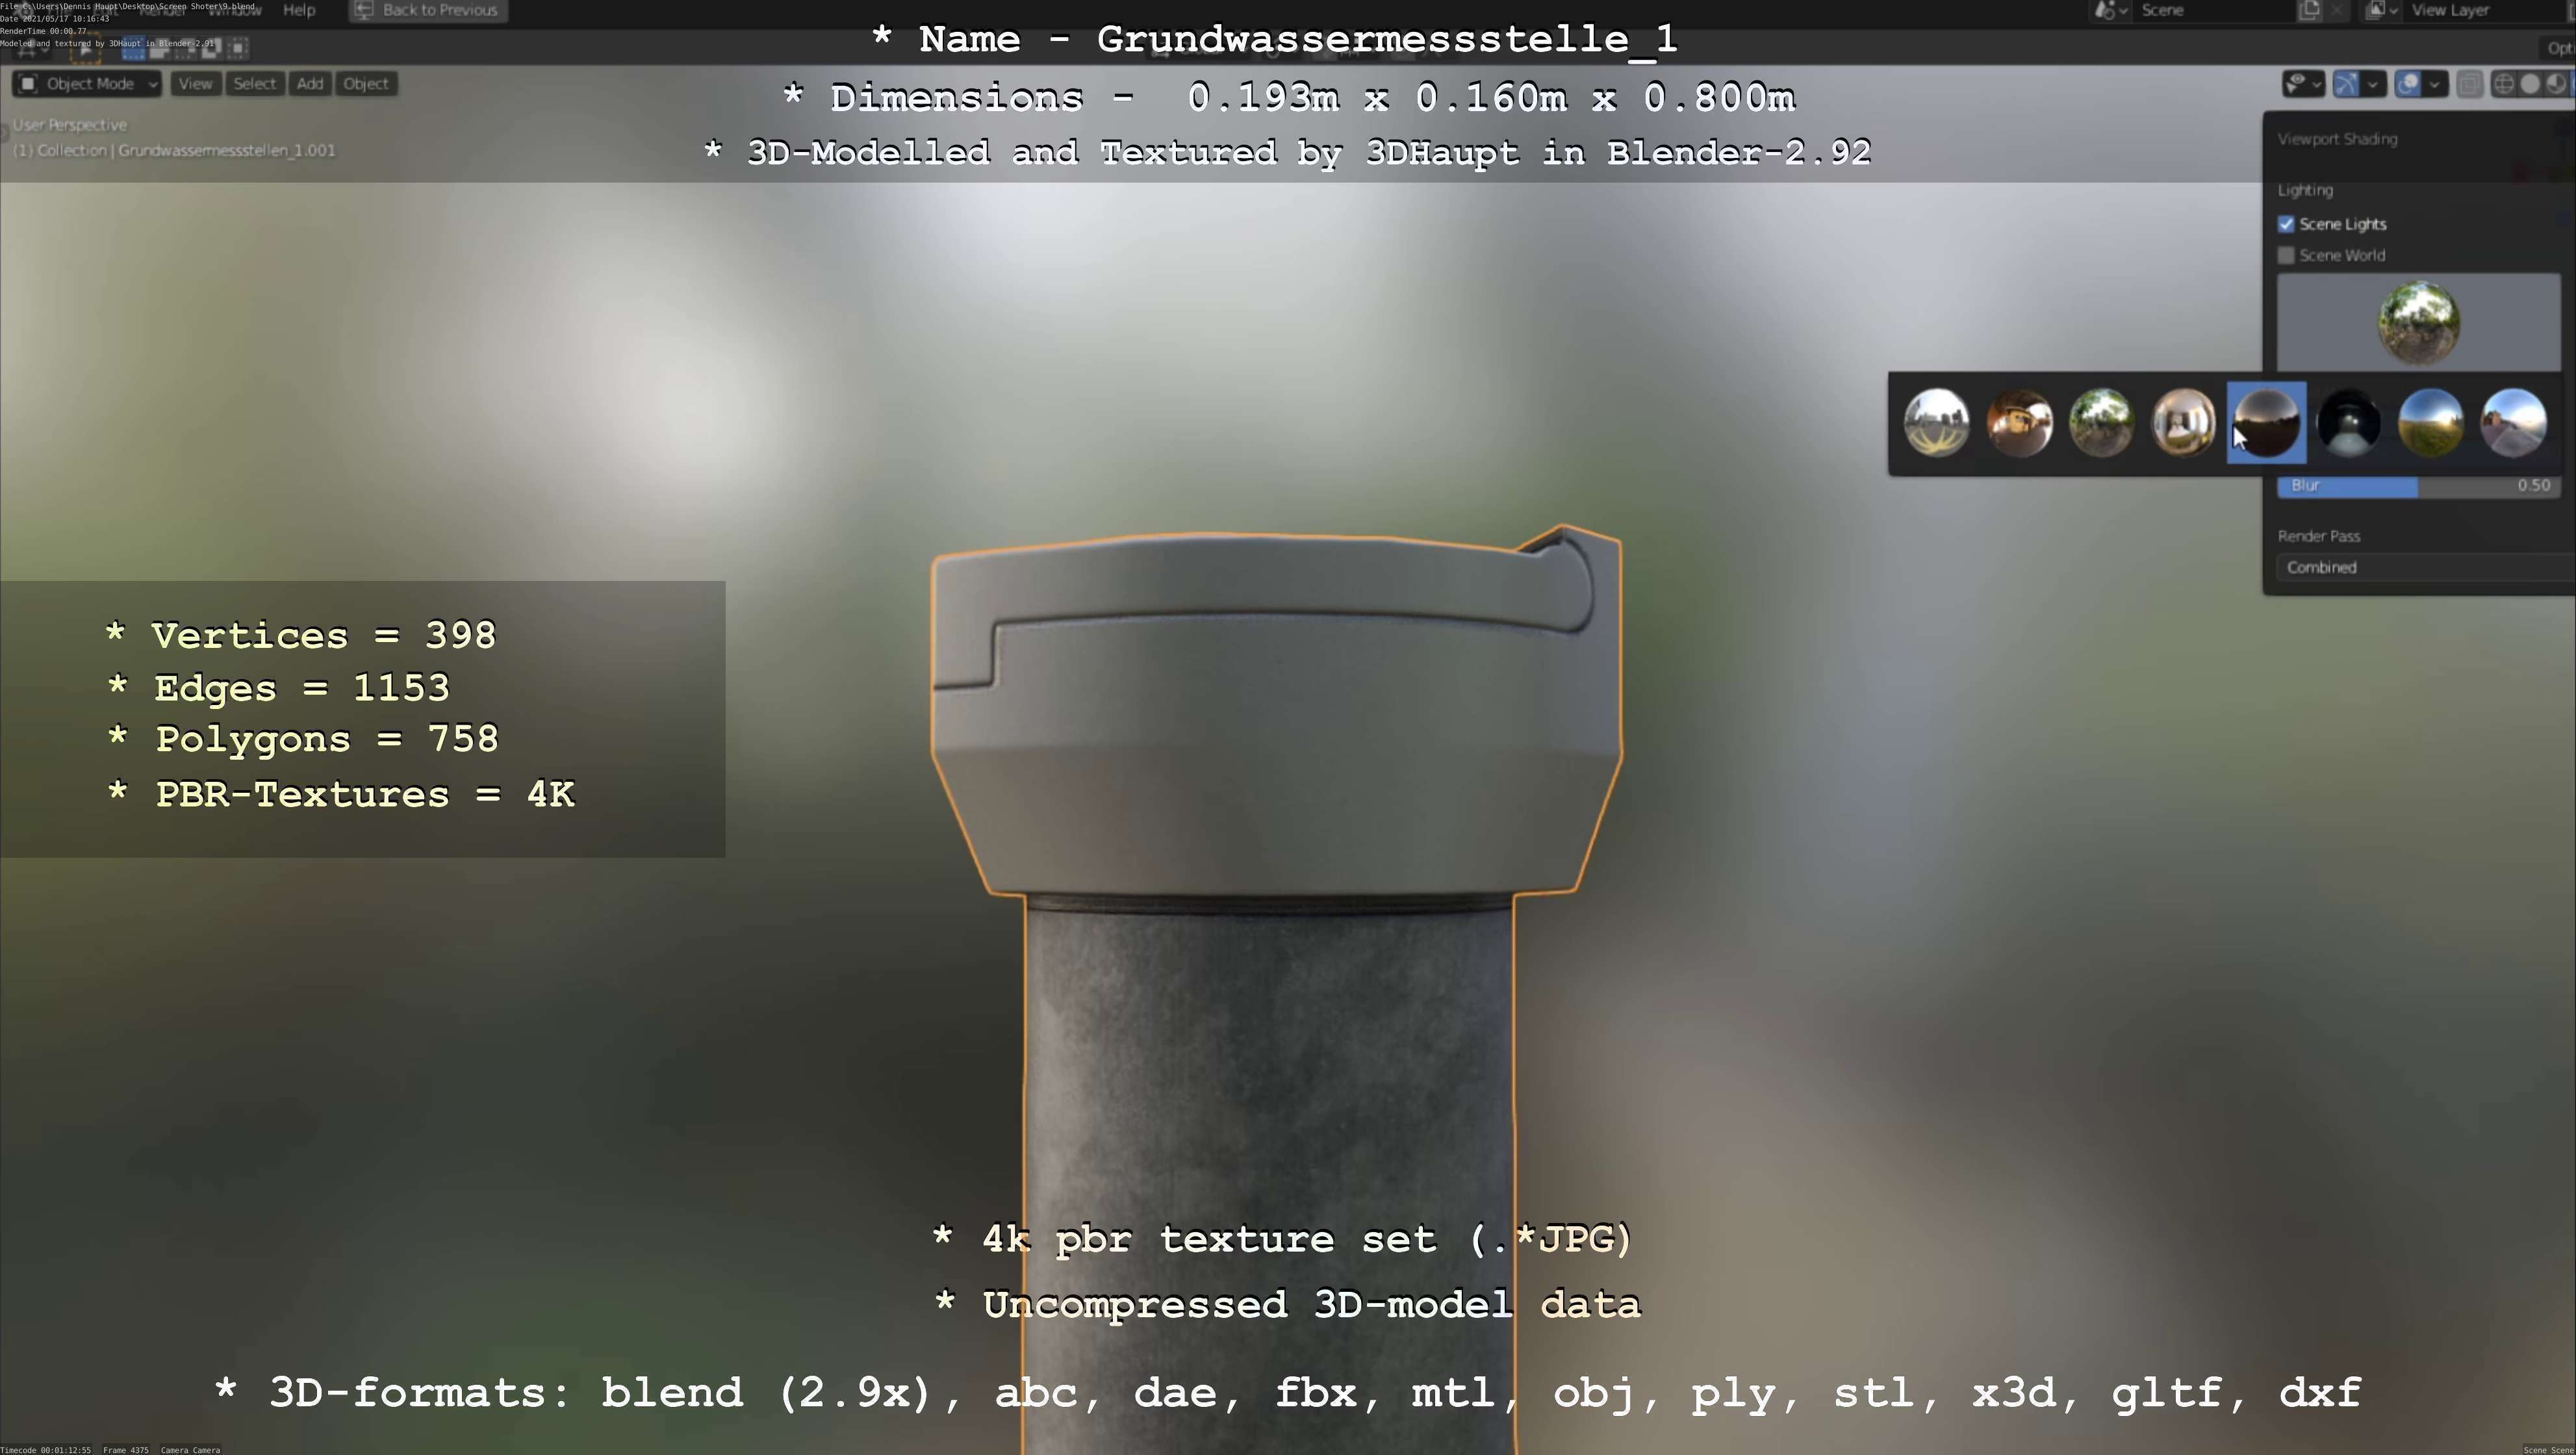Open the Render Pass Combined dropdown
Screen dimensions: 2576x1455
coord(2425,567)
